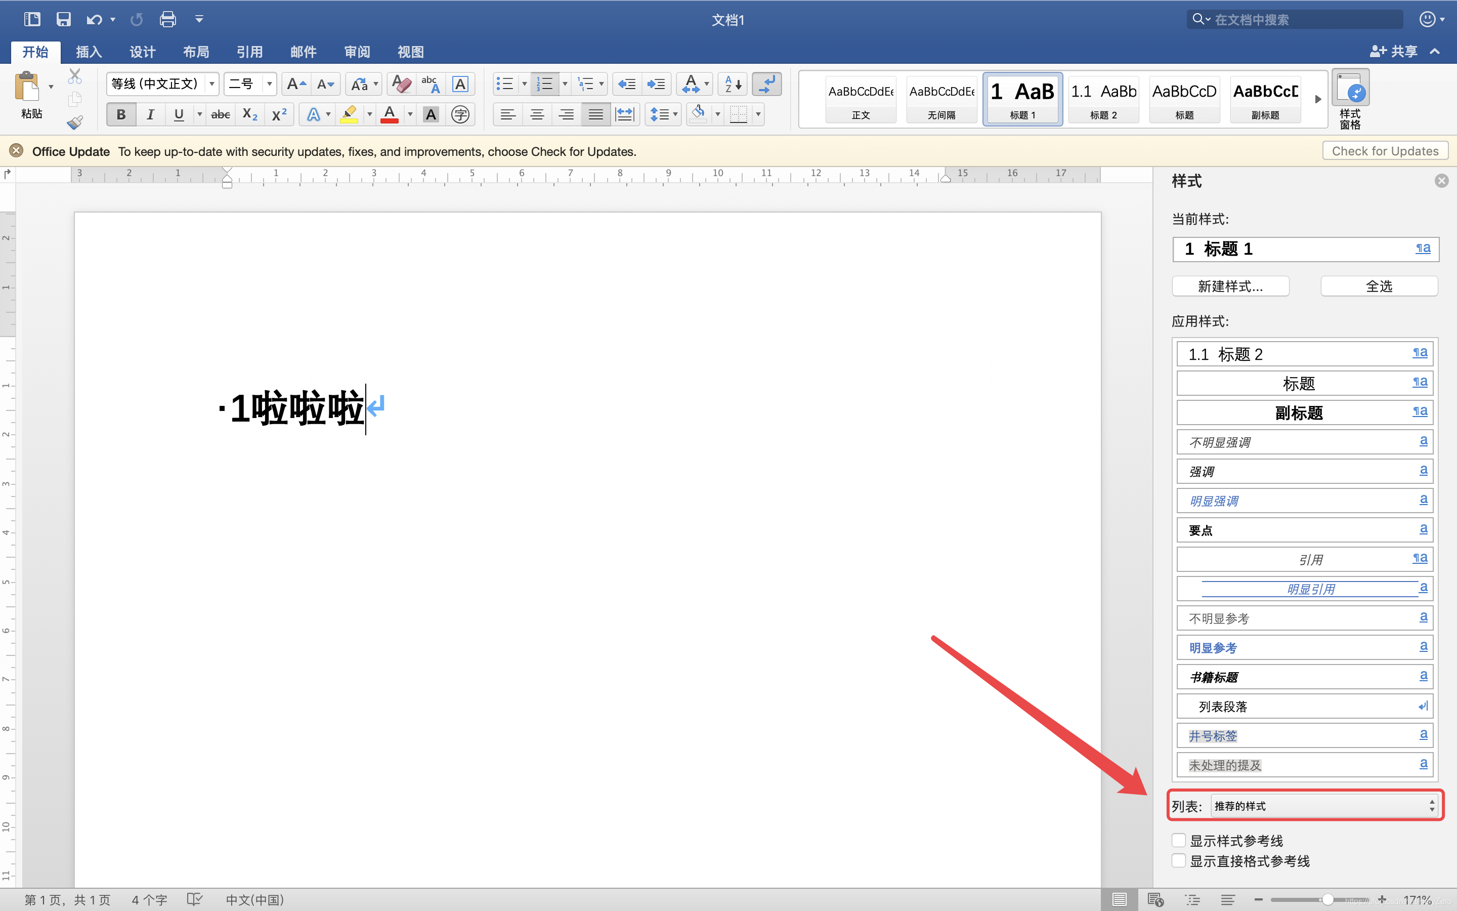
Task: Toggle Bold formatting button
Action: (121, 114)
